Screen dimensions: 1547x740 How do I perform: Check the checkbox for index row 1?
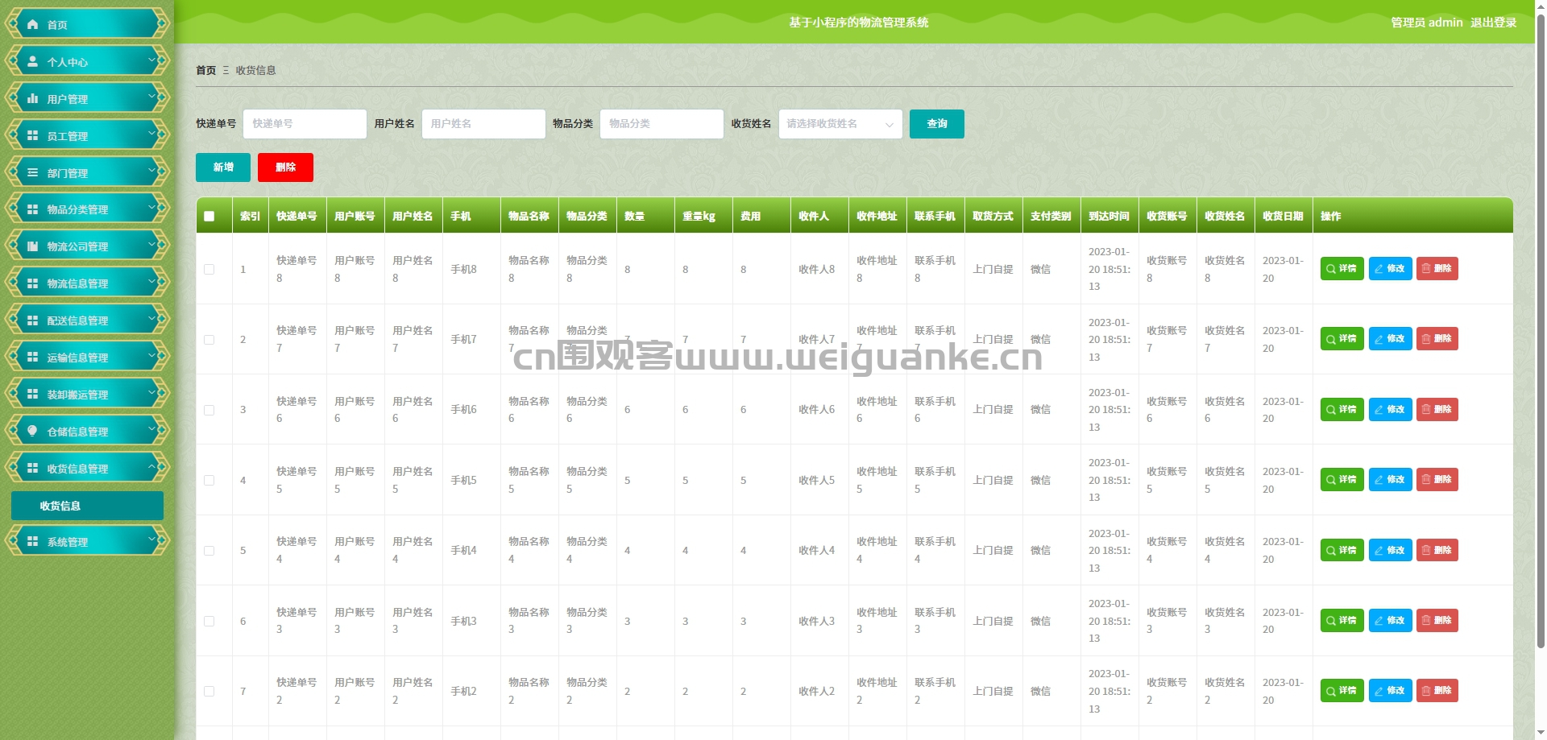[x=209, y=269]
